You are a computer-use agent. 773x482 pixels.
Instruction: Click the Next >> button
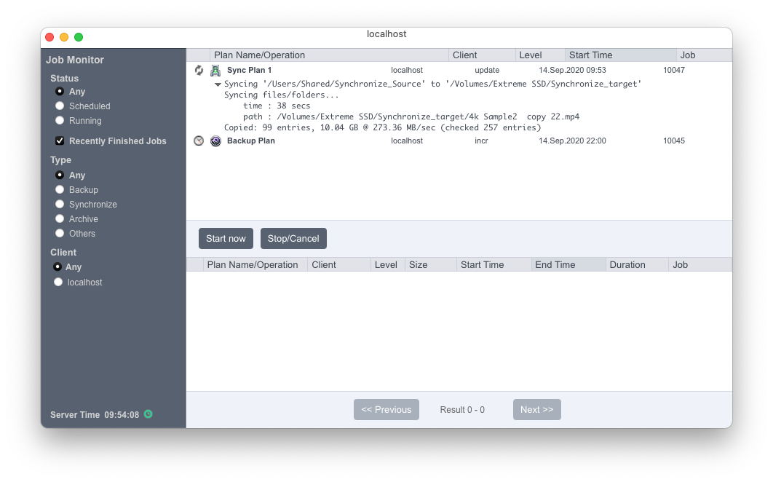point(537,409)
